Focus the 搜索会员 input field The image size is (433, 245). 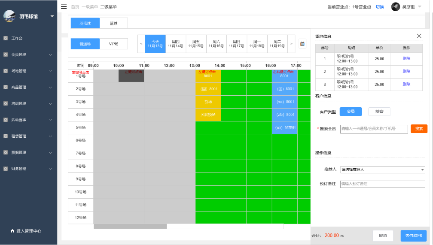click(x=374, y=129)
